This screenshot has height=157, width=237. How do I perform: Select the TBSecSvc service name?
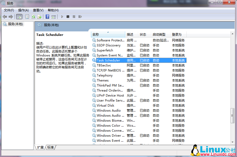[x=104, y=65]
